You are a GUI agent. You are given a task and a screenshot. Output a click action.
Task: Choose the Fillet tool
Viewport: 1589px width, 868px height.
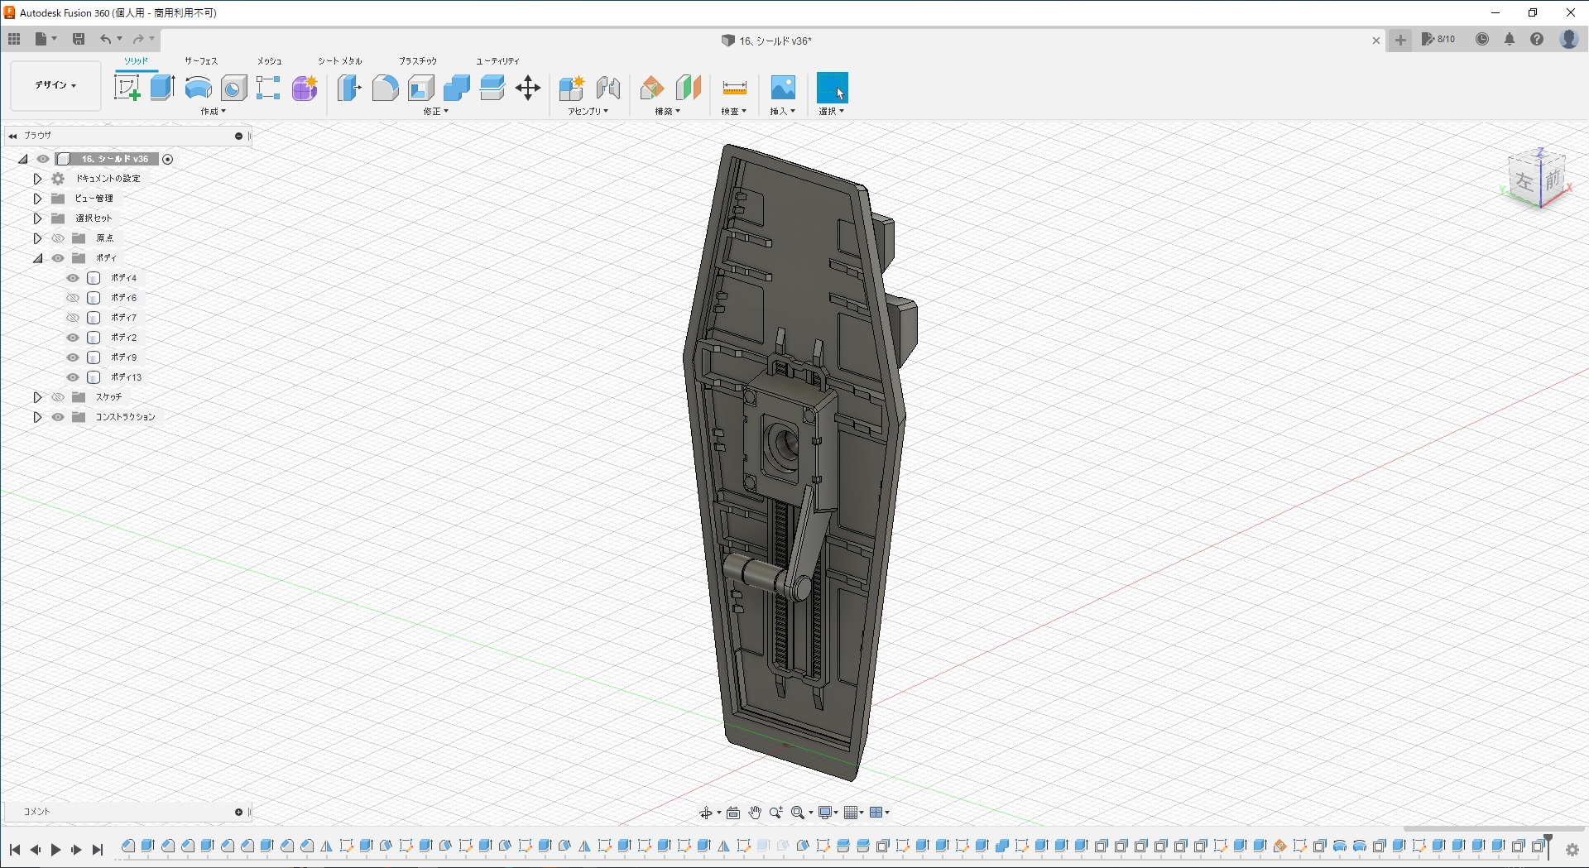385,88
